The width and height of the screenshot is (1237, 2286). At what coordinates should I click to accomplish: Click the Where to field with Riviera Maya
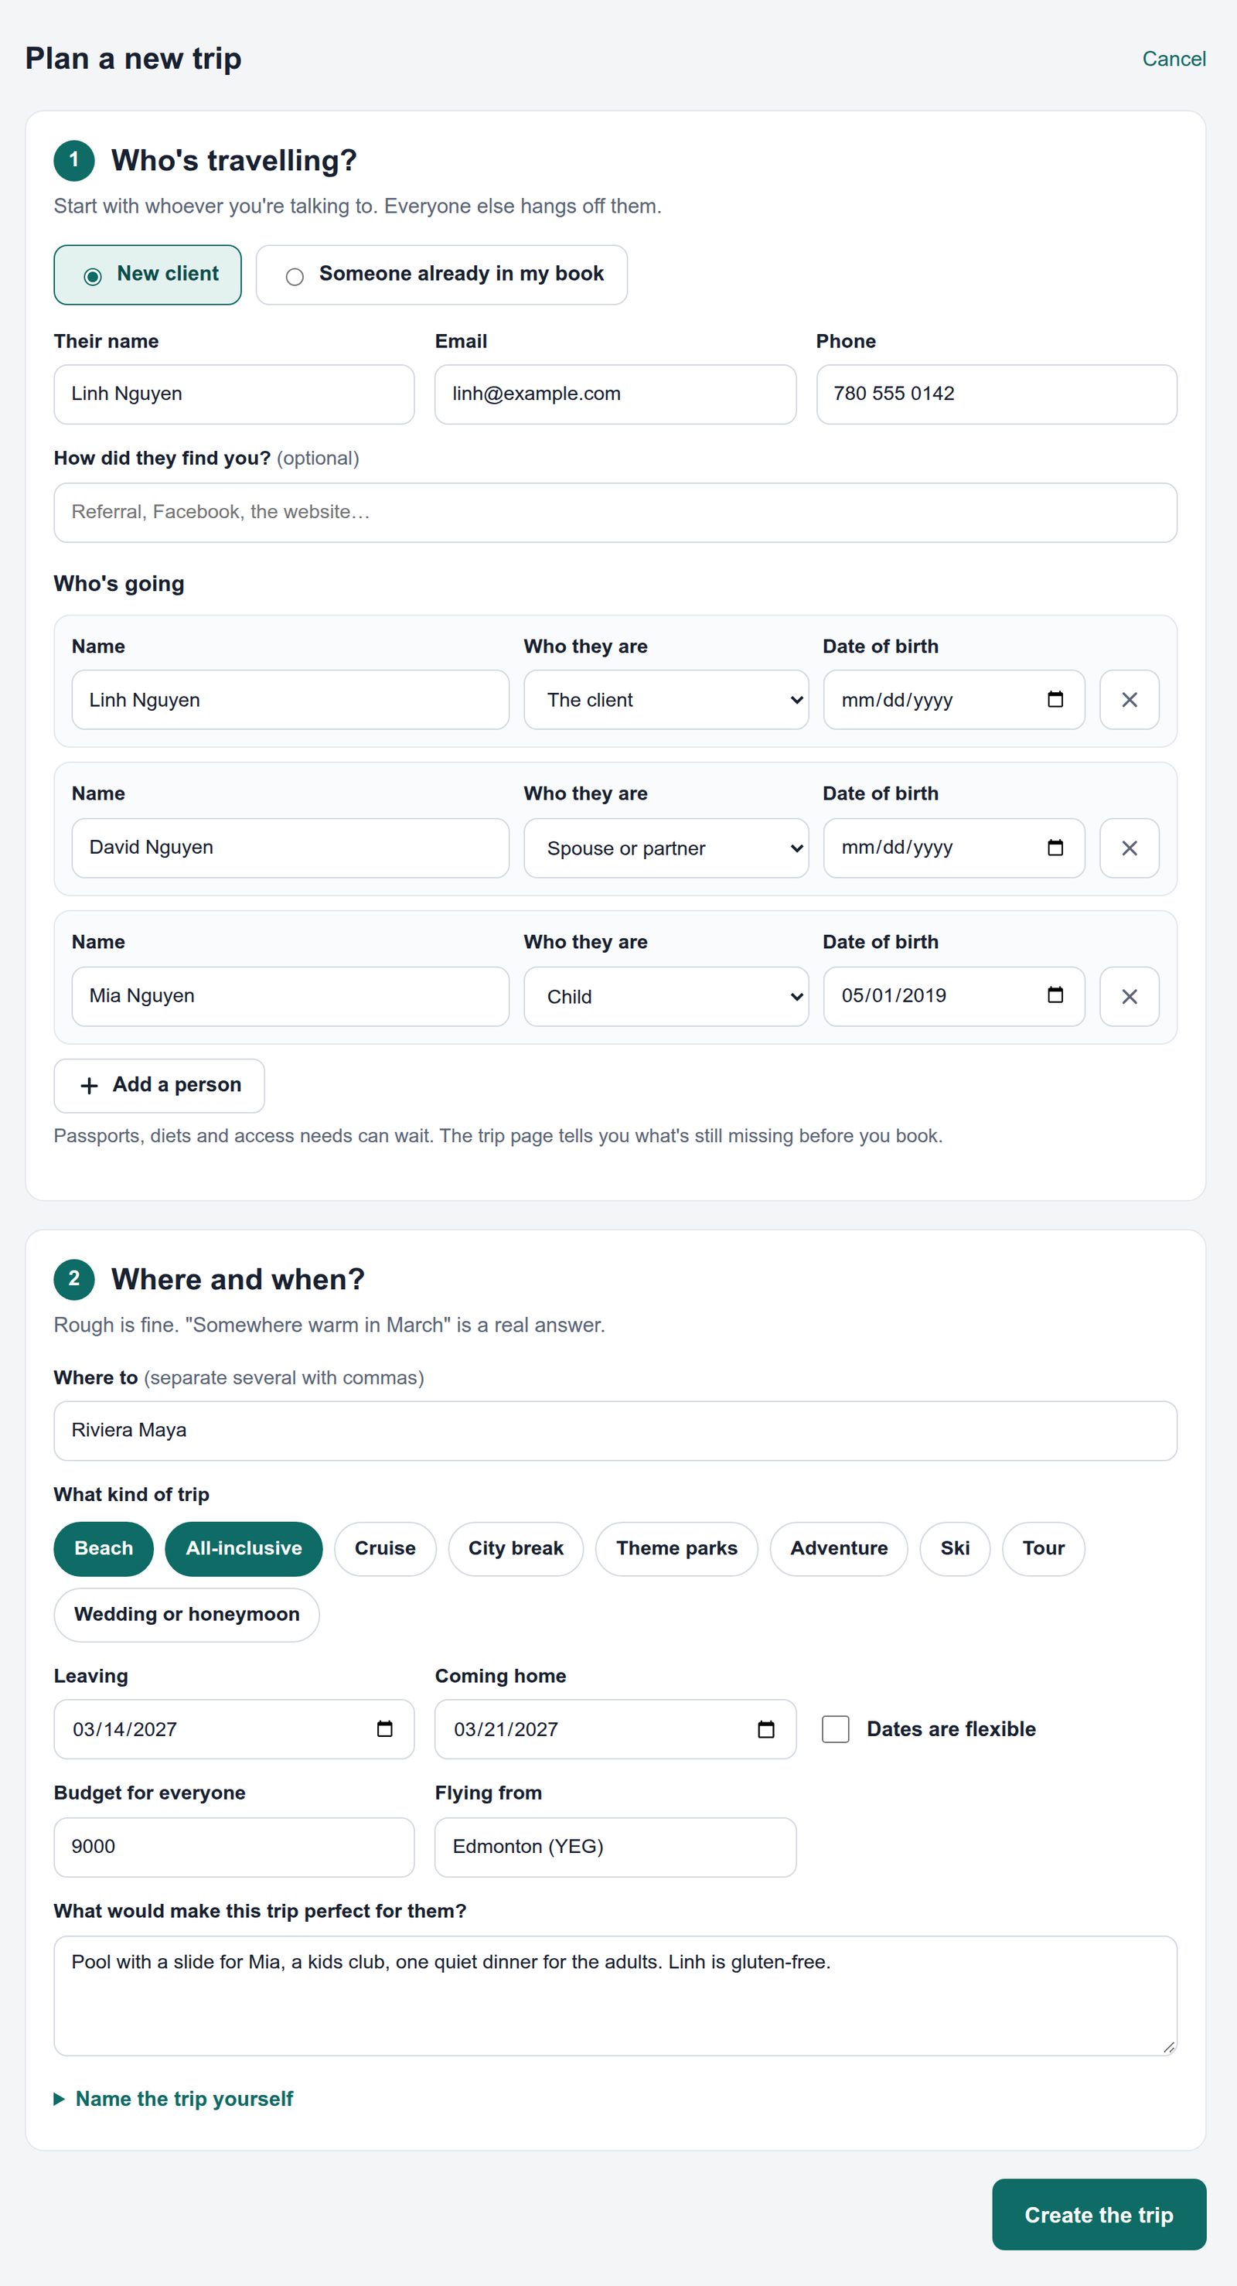coord(615,1431)
